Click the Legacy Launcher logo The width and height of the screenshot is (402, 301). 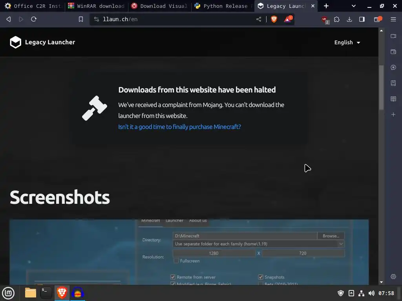point(15,42)
